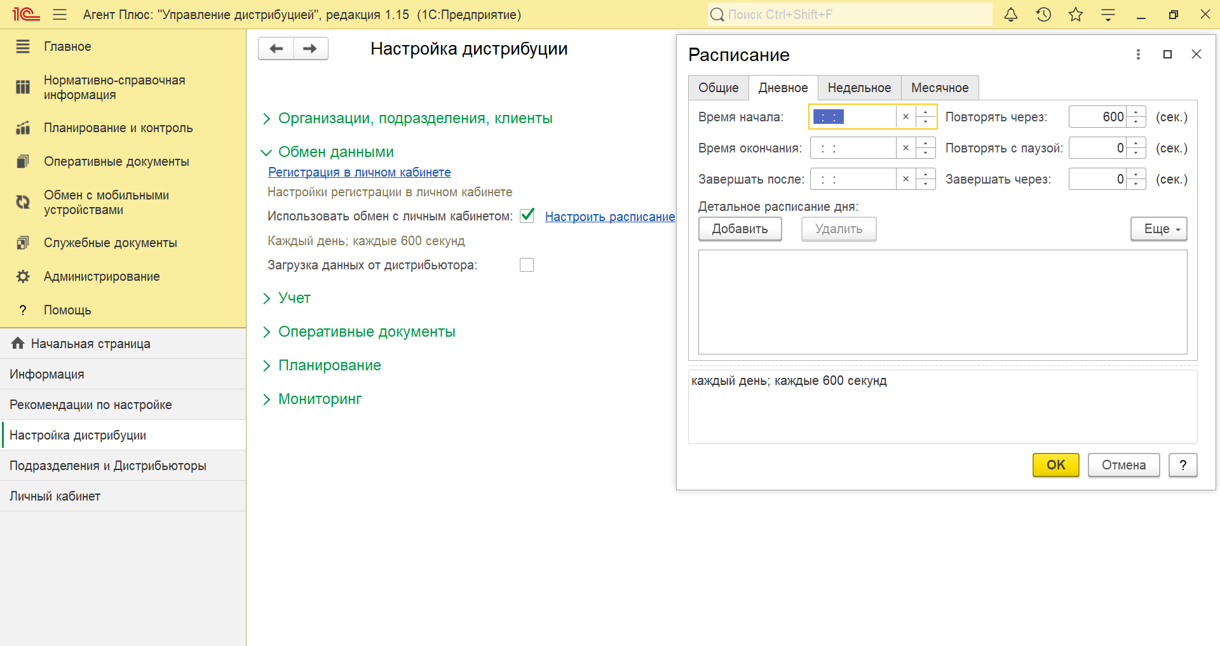Adjust Повторять с паузой spinner arrows
Image resolution: width=1220 pixels, height=646 pixels.
click(1136, 148)
